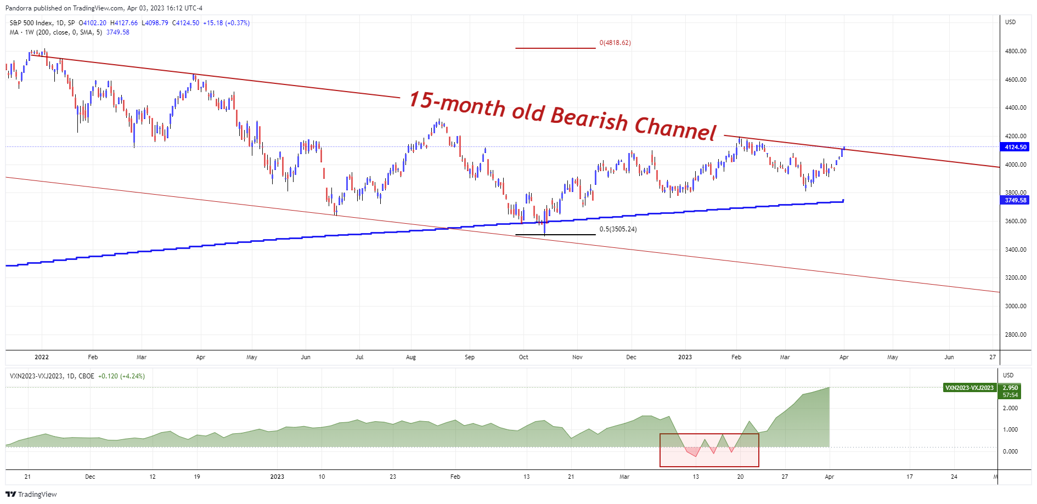Click the Pandorra published on TradingView.com header
Viewport: 1037px width, 504px height.
[104, 8]
